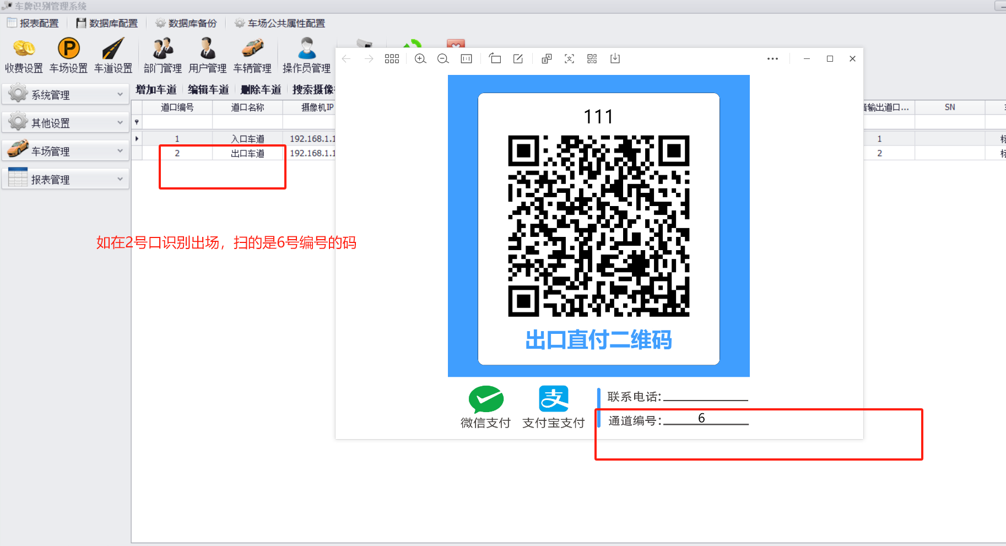
Task: Open the 数据库备份 menu item
Action: [186, 23]
